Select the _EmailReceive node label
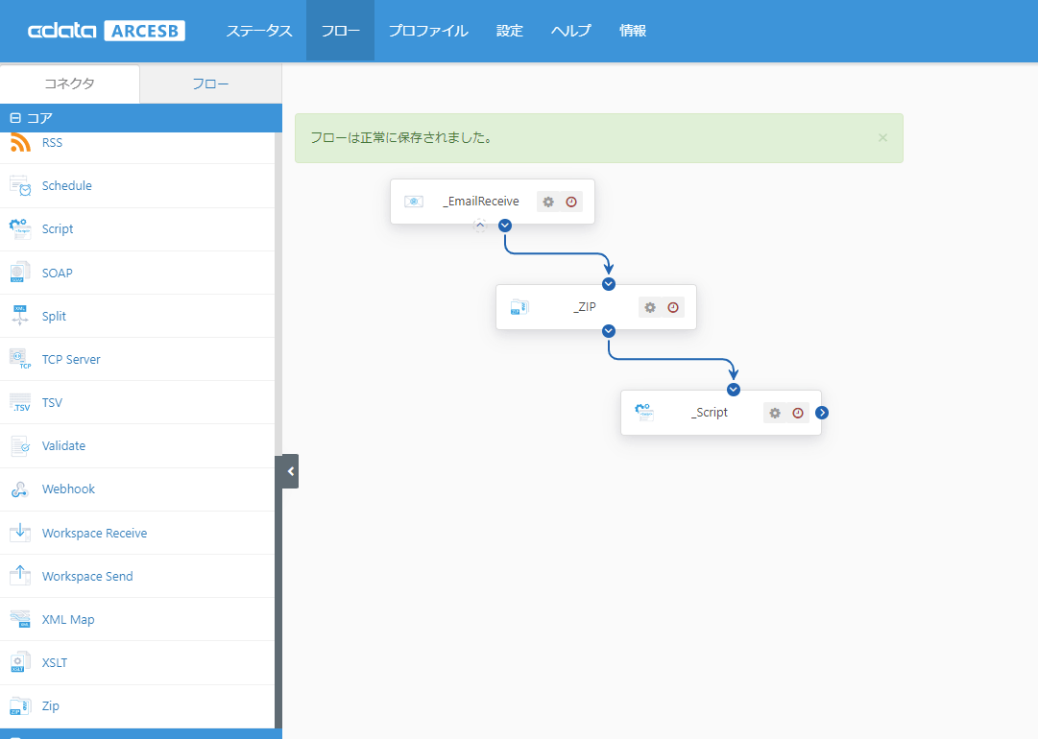This screenshot has width=1038, height=739. pyautogui.click(x=481, y=202)
